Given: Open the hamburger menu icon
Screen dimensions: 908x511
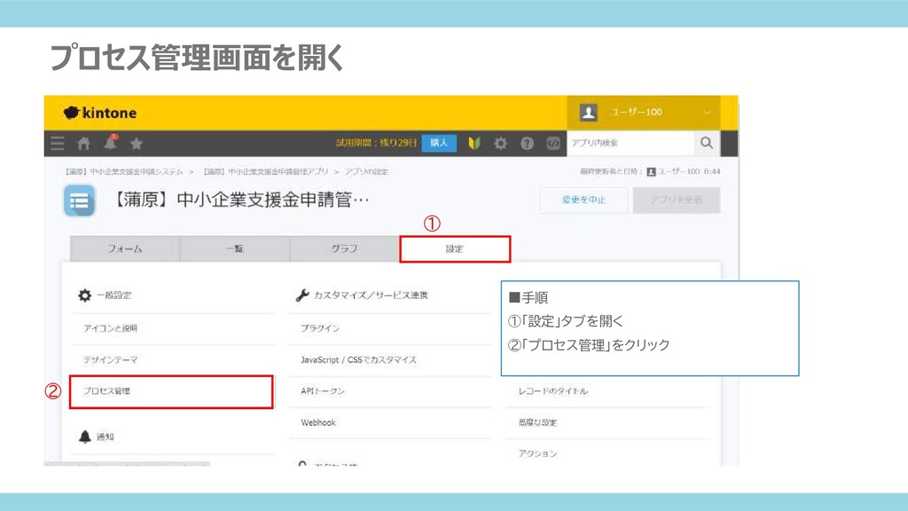Looking at the screenshot, I should 58,143.
